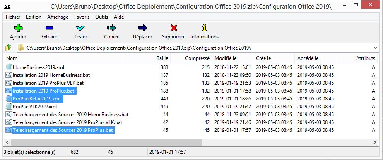
Task: Go up one folder level icon
Action: click(x=8, y=47)
